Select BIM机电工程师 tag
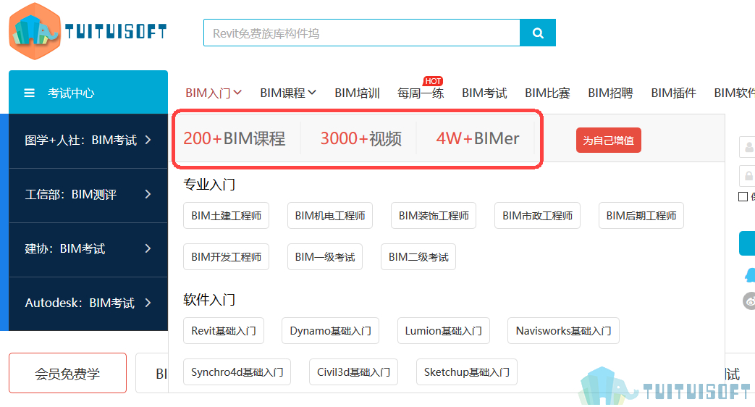 (330, 215)
